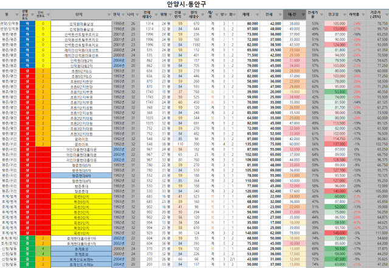Screen dimensions: 389x268
Task: Select the 전세가율 cell 71%
Action: pyautogui.click(x=315, y=175)
